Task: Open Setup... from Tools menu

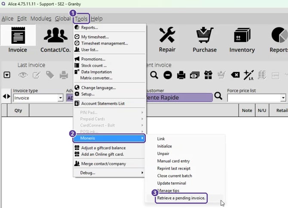Action: [110, 94]
